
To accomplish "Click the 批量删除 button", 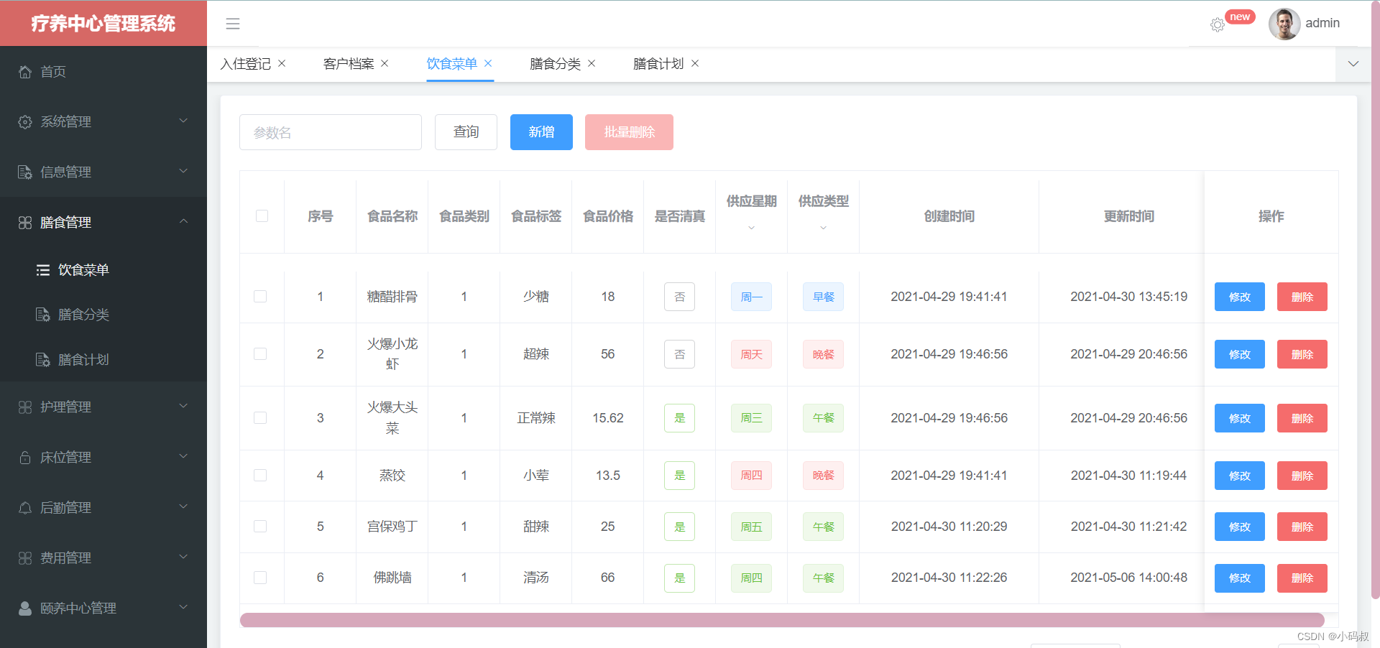I will [x=629, y=132].
